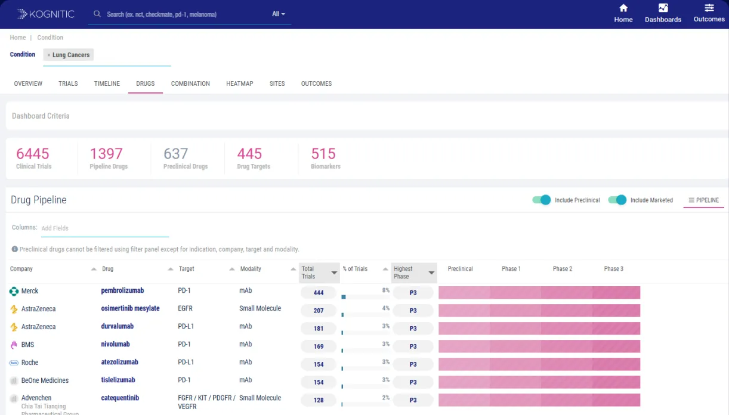The height and width of the screenshot is (415, 729).
Task: Open Highest Phase column sort arrow
Action: 431,273
